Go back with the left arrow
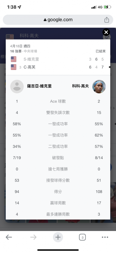The height and width of the screenshot is (253, 116). pos(9,237)
